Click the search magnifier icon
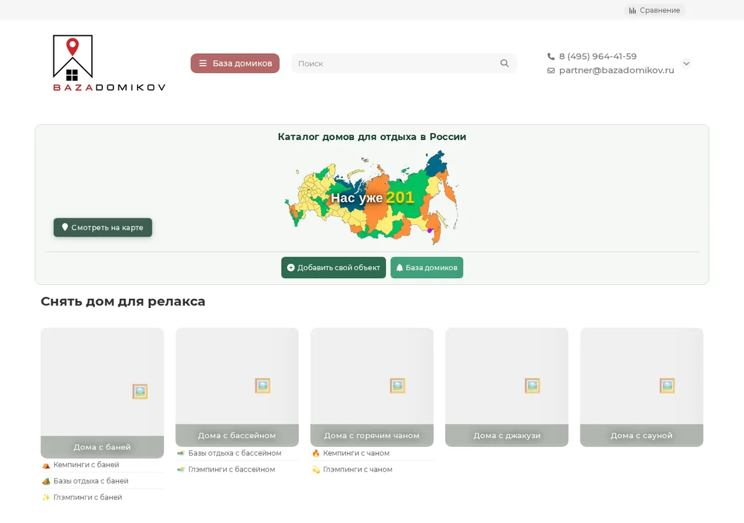Viewport: 744px width, 523px height. point(505,63)
